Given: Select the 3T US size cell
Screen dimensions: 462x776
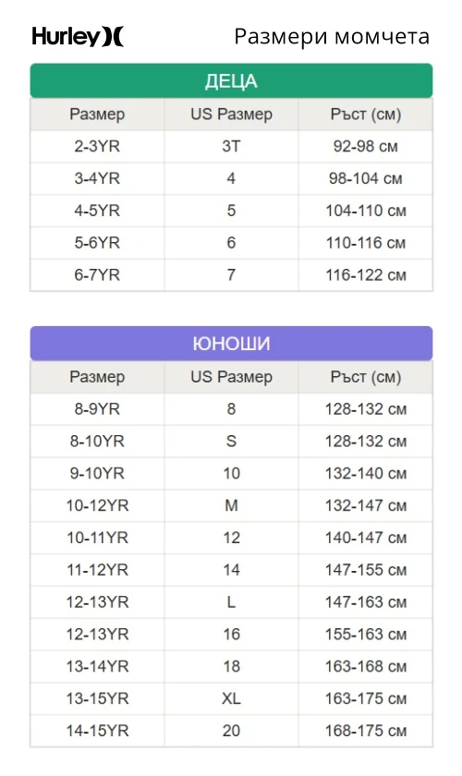Looking at the screenshot, I should point(231,147).
